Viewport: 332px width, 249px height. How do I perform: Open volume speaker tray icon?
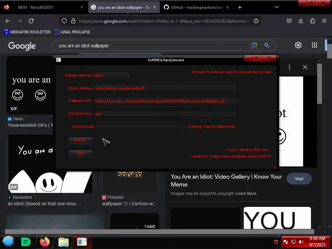point(301,242)
